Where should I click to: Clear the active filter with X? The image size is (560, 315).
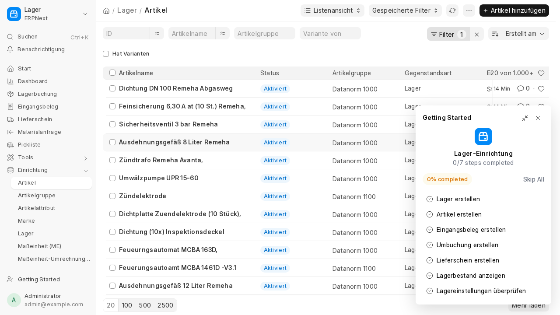tap(477, 34)
